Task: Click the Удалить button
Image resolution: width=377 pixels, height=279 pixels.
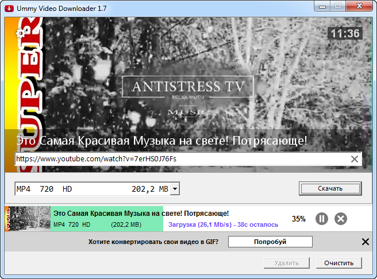Action: (286, 263)
